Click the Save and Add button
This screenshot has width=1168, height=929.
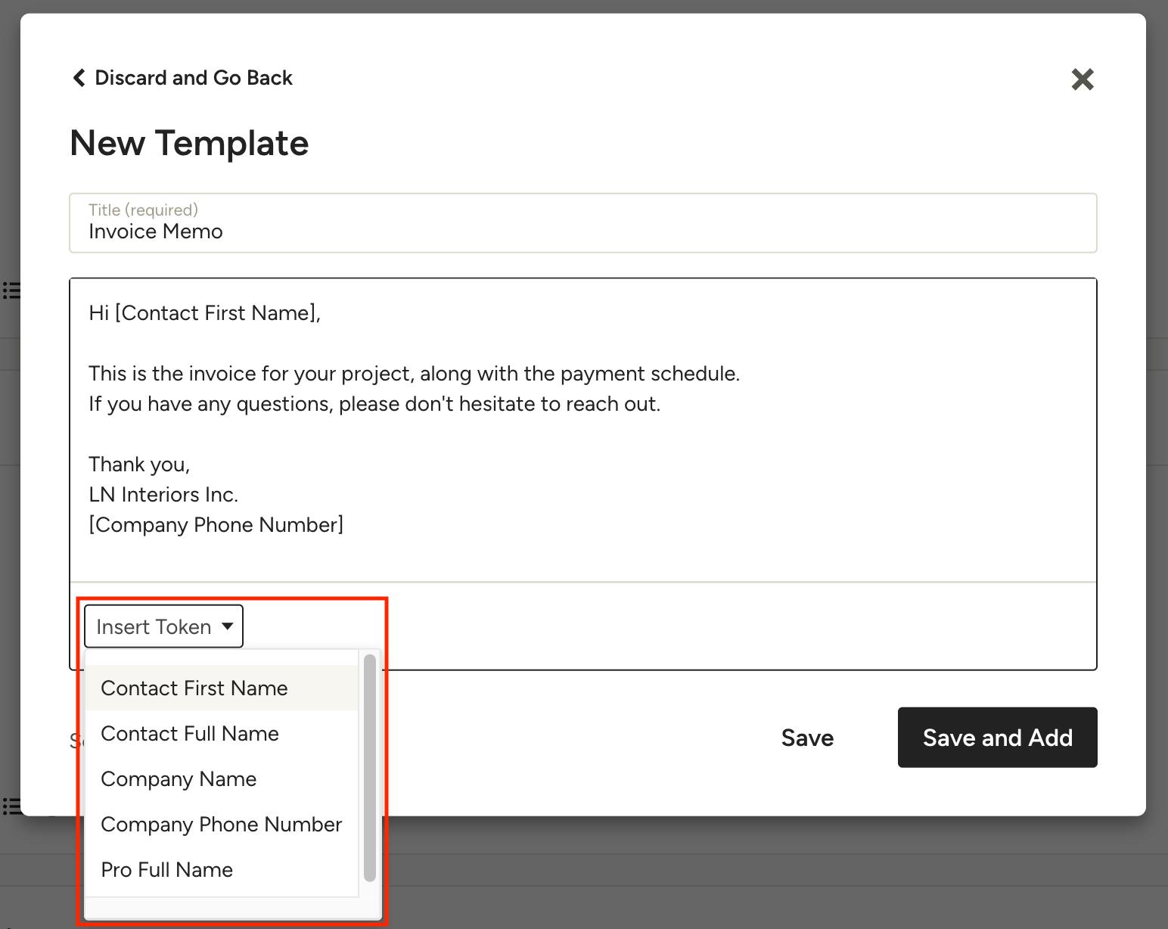point(997,738)
